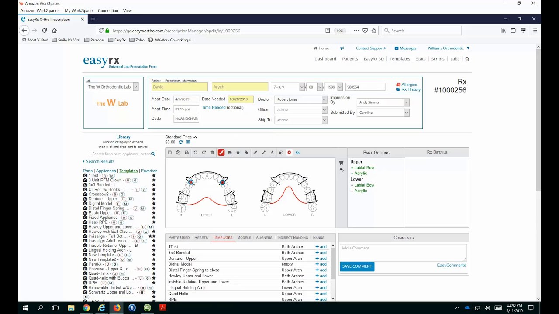Go to the Patients page

tap(350, 59)
